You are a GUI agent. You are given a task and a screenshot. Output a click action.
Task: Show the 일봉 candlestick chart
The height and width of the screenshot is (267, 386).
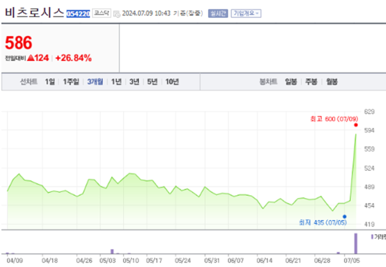click(291, 82)
